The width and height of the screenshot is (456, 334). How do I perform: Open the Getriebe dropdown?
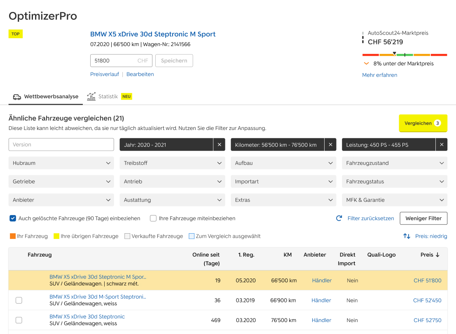click(x=61, y=181)
